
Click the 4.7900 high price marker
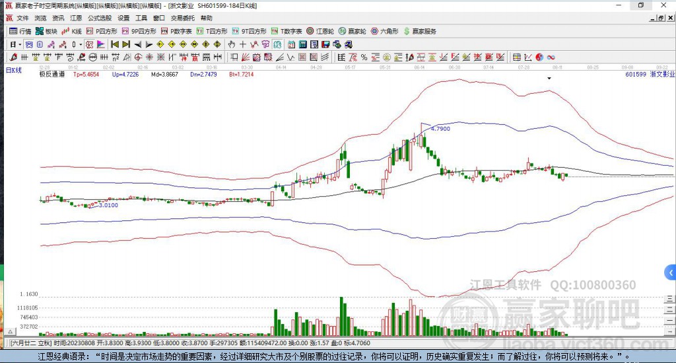pos(440,129)
